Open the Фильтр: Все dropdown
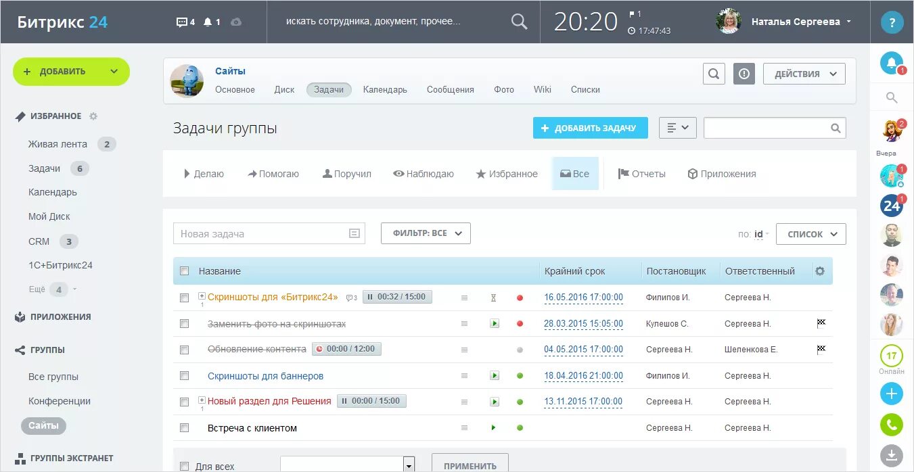This screenshot has height=472, width=914. [x=426, y=233]
